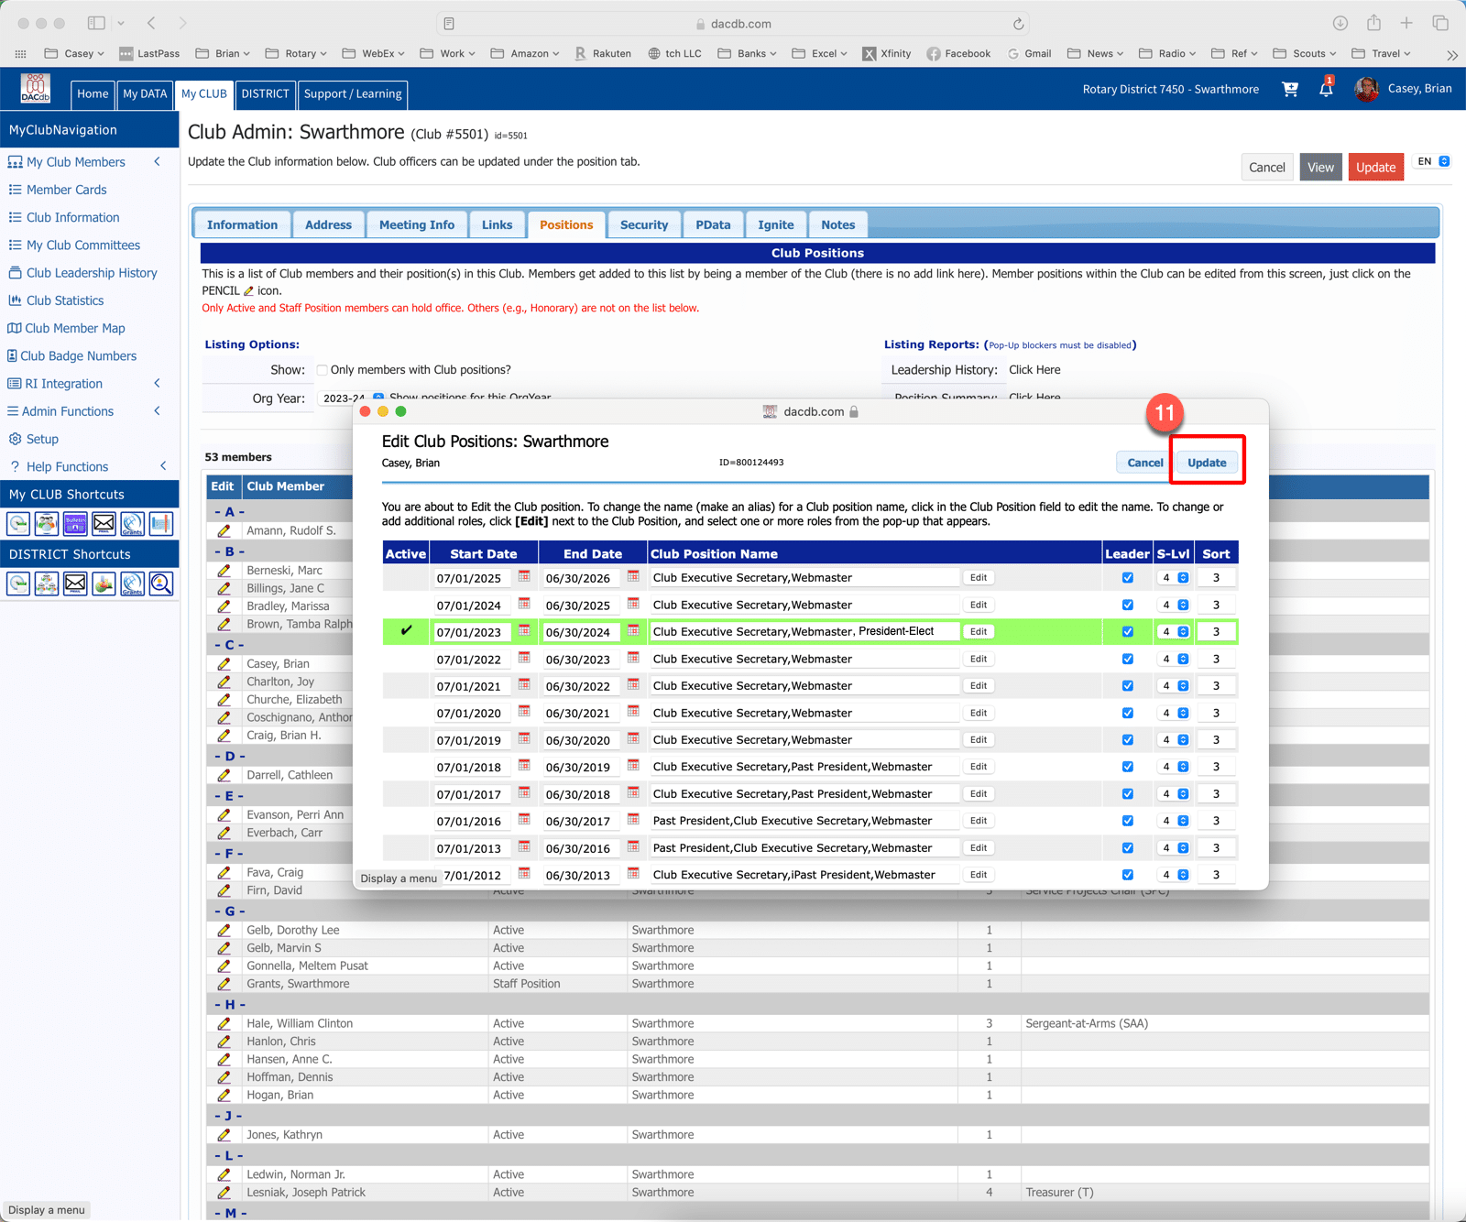
Task: Expand Help Functions submenu
Action: click(163, 466)
